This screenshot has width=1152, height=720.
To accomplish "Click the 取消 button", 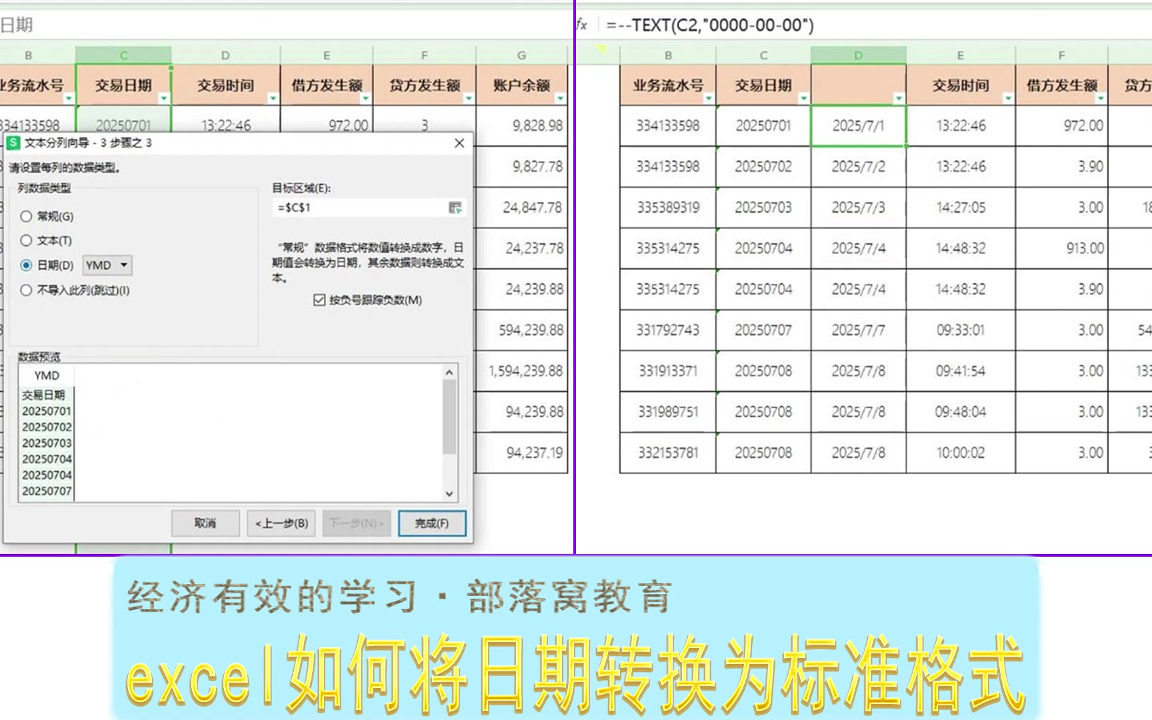I will pyautogui.click(x=205, y=523).
